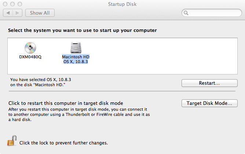Screen dimensions: 245x154
Task: Click the text about preventing further changes
Action: point(63,143)
